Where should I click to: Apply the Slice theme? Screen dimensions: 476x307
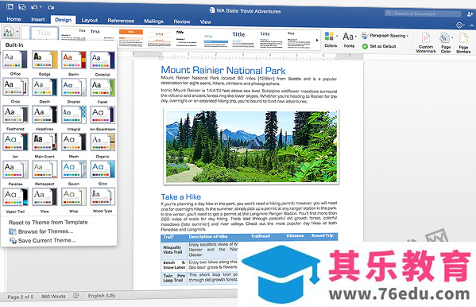[x=103, y=169]
